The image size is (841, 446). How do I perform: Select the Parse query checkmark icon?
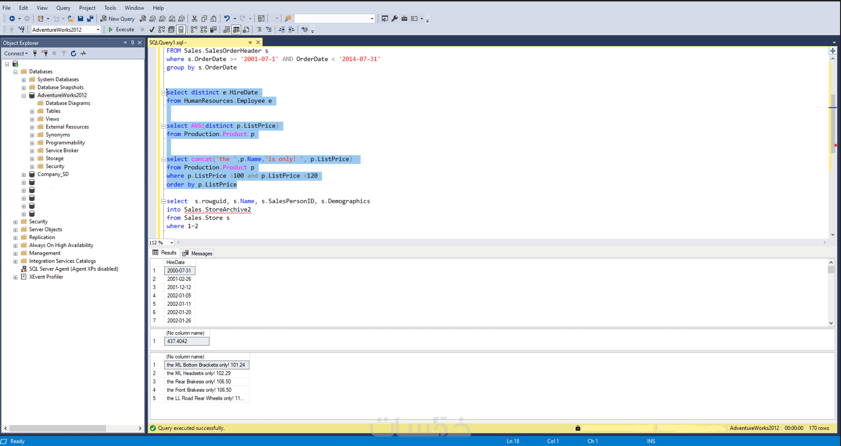click(x=151, y=29)
